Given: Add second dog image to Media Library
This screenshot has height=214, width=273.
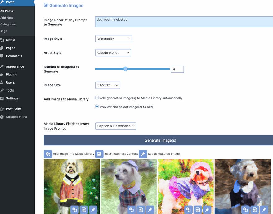Looking at the screenshot, I should click(132, 210).
